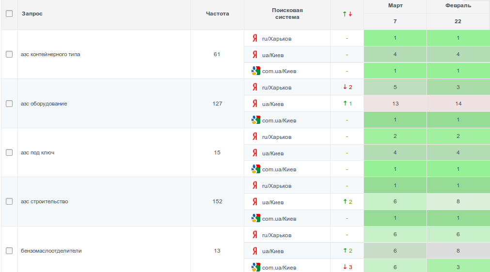Click Yandex icon for азс оборудование ua/Киев
490x272 pixels.
click(255, 104)
